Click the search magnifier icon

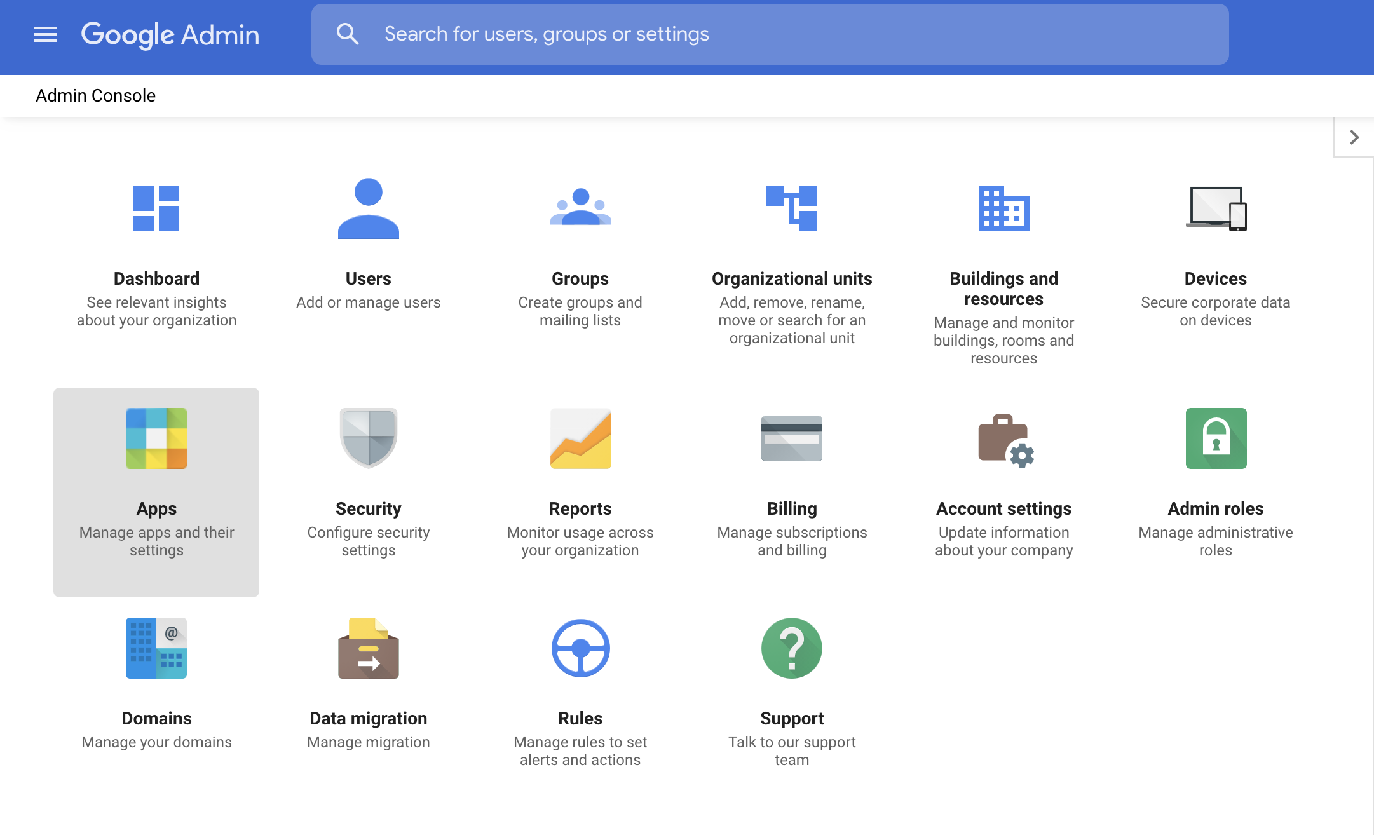tap(348, 34)
